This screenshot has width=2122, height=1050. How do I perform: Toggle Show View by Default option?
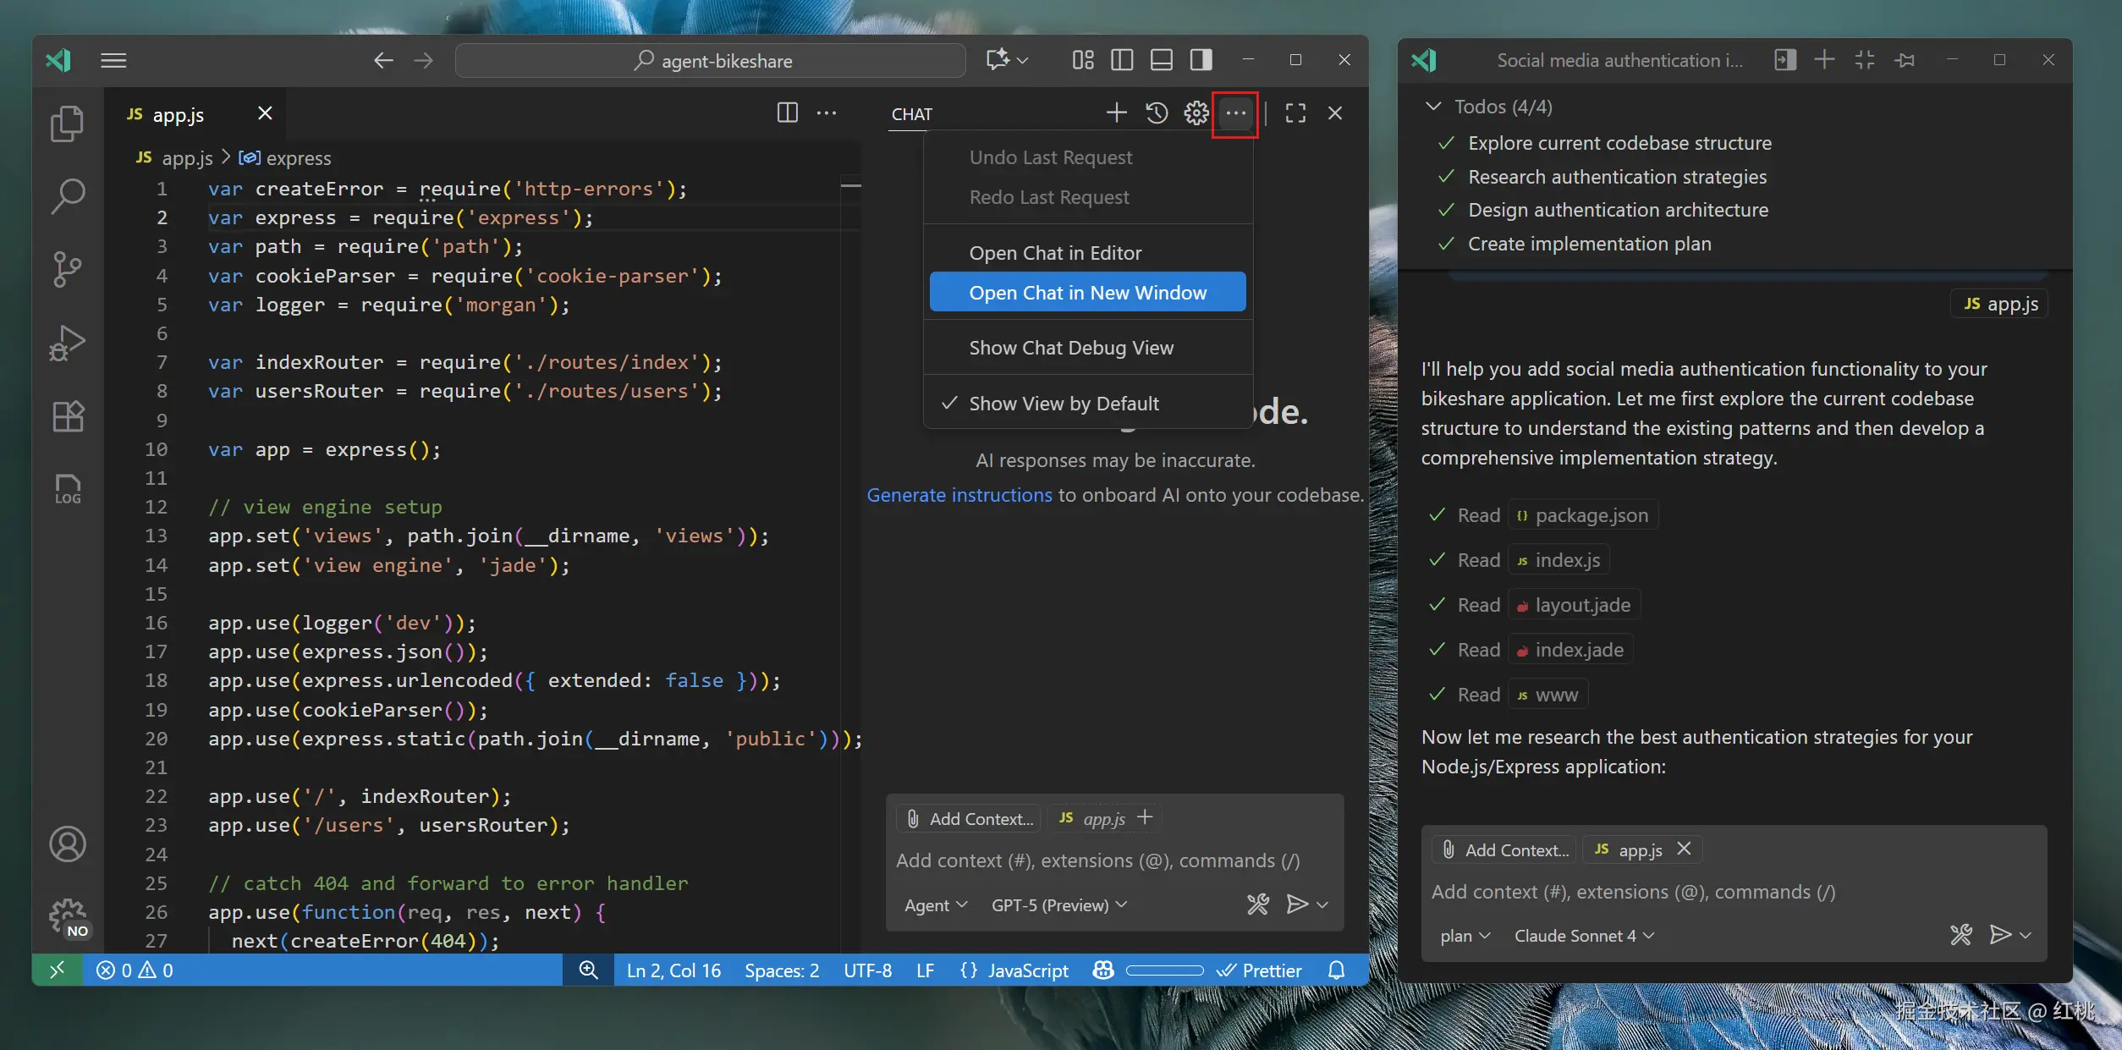pyautogui.click(x=1063, y=404)
